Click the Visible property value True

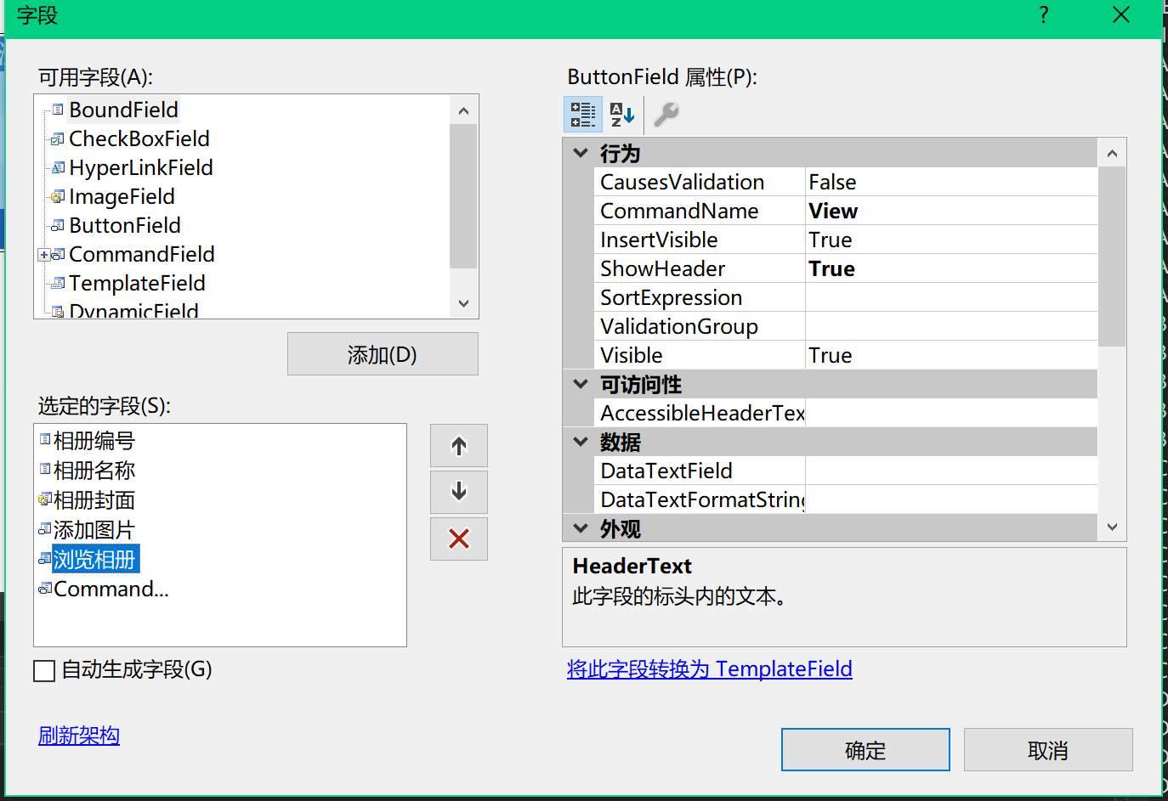(x=951, y=355)
